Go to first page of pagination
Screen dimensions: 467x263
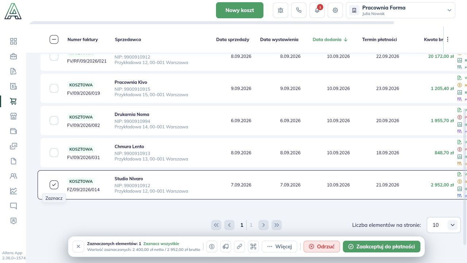pyautogui.click(x=216, y=225)
